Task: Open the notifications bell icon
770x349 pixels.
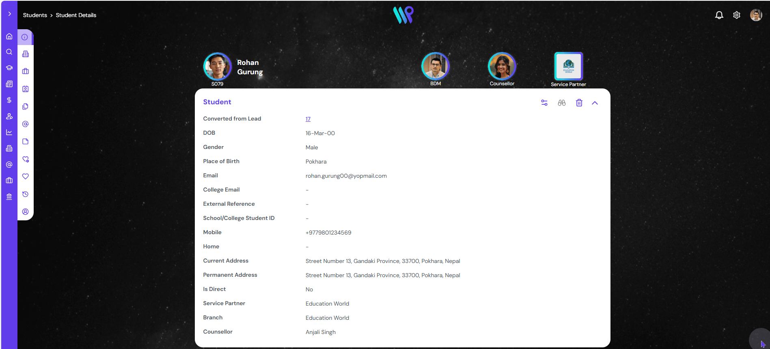Action: point(719,15)
